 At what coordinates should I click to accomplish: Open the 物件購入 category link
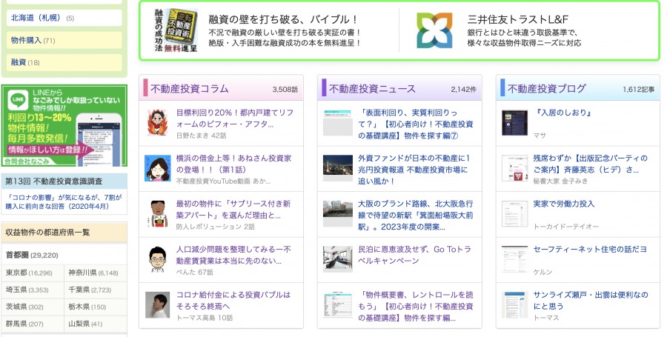point(27,41)
